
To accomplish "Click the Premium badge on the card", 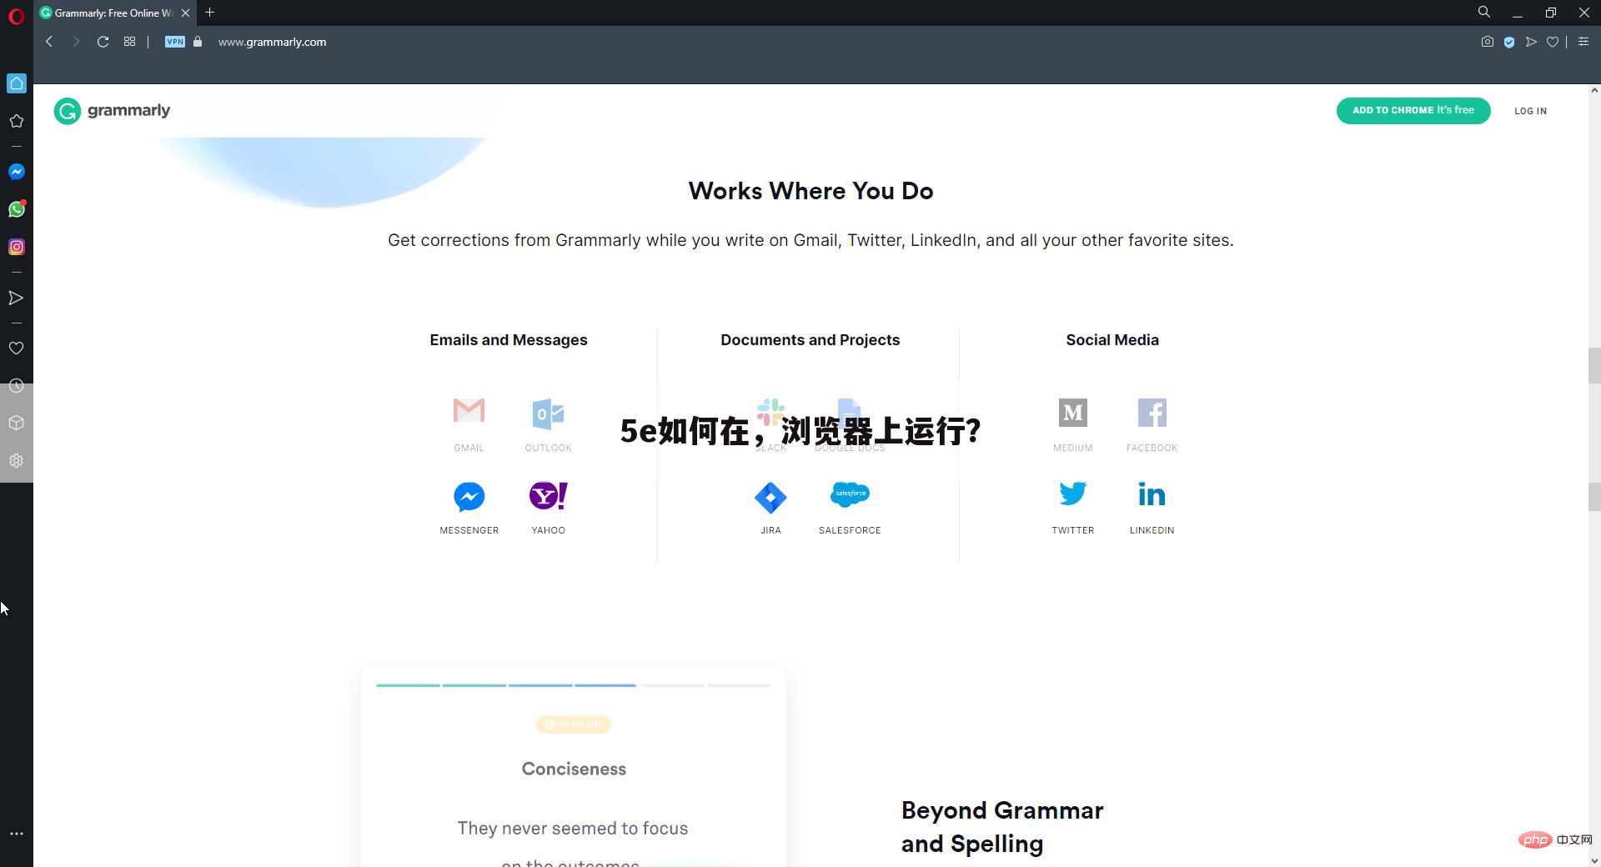I will pyautogui.click(x=574, y=725).
